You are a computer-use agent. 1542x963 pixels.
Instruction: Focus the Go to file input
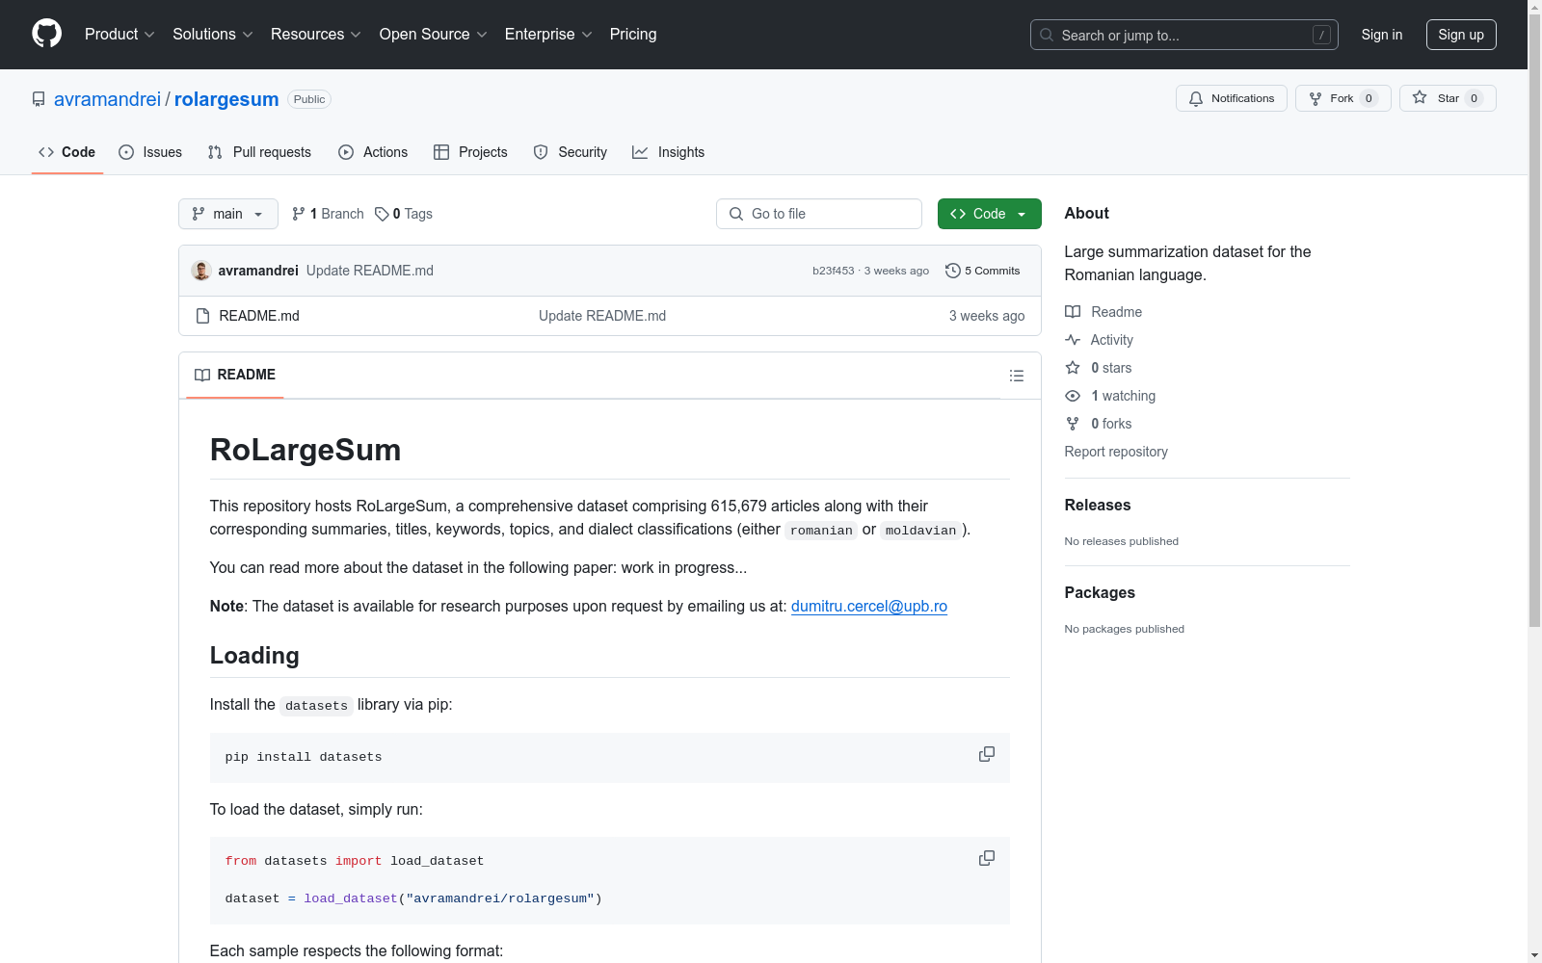[x=819, y=214]
